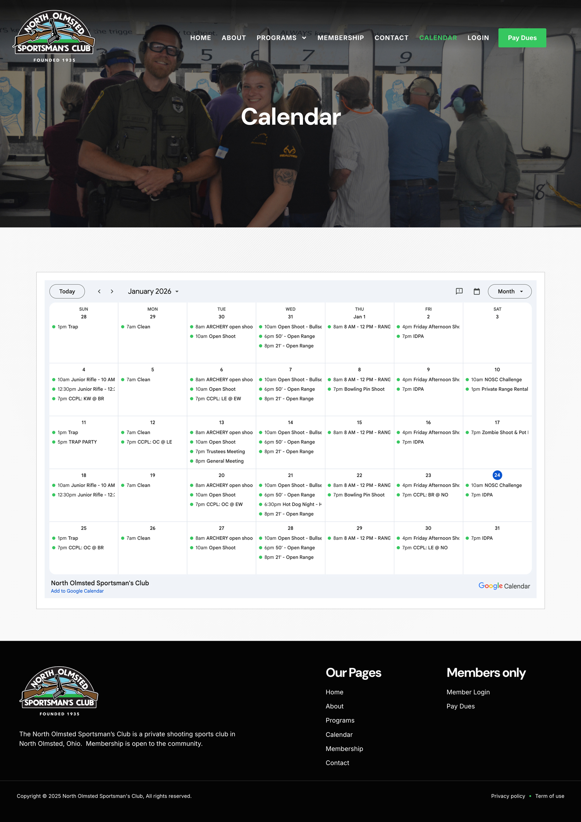The image size is (581, 822).
Task: Click the Add to Google Calendar link
Action: pos(77,591)
